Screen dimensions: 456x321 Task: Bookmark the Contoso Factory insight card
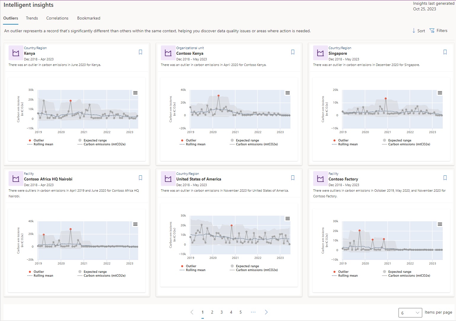445,178
